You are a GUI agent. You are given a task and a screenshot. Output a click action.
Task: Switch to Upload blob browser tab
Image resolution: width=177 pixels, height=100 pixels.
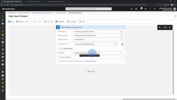[x=33, y=2]
